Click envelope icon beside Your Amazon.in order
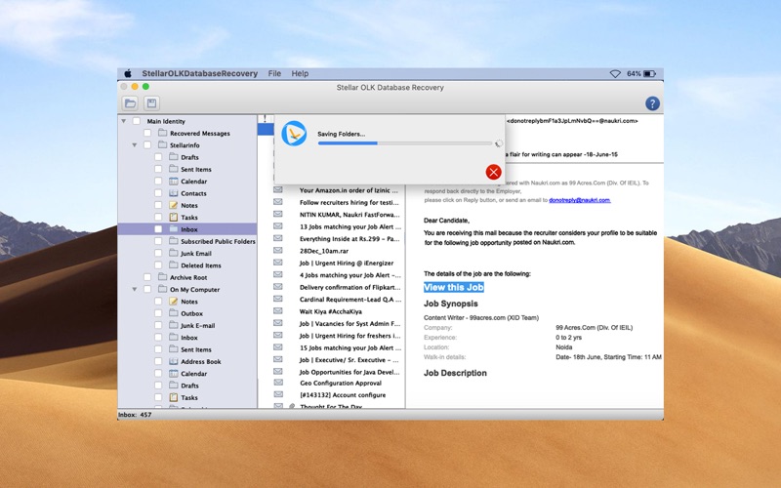 (278, 189)
